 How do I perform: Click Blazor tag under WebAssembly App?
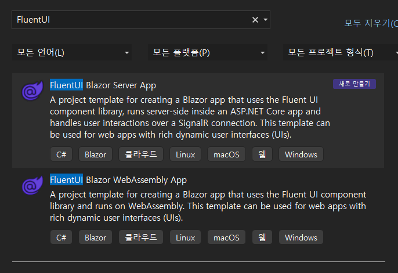[95, 238]
